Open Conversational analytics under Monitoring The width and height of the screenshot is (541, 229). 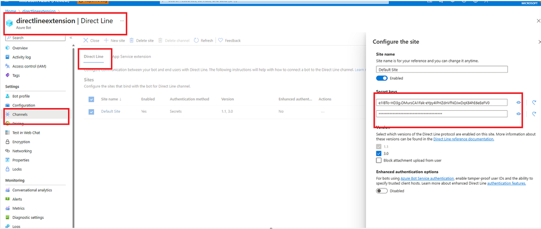click(32, 190)
